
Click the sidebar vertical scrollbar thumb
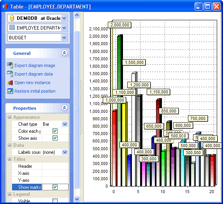coord(77,109)
